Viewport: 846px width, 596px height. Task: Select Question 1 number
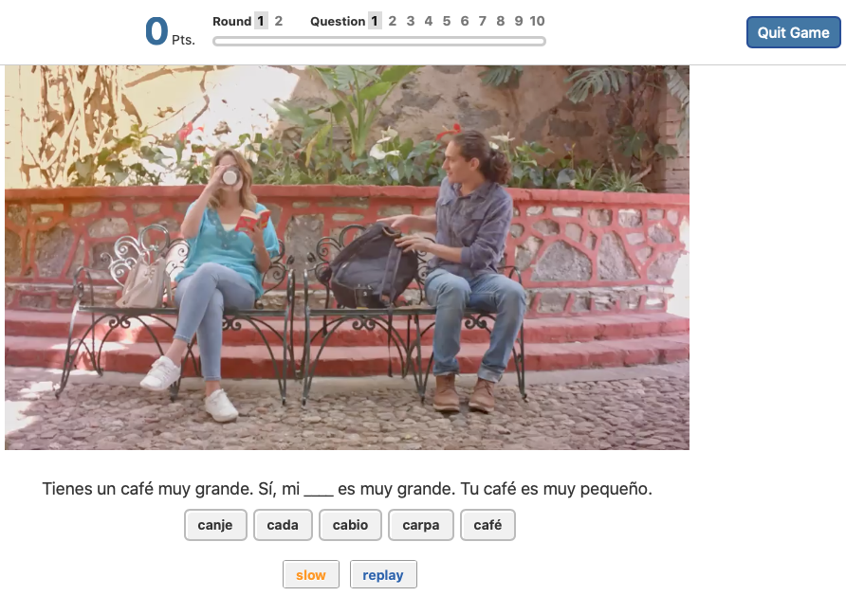375,21
